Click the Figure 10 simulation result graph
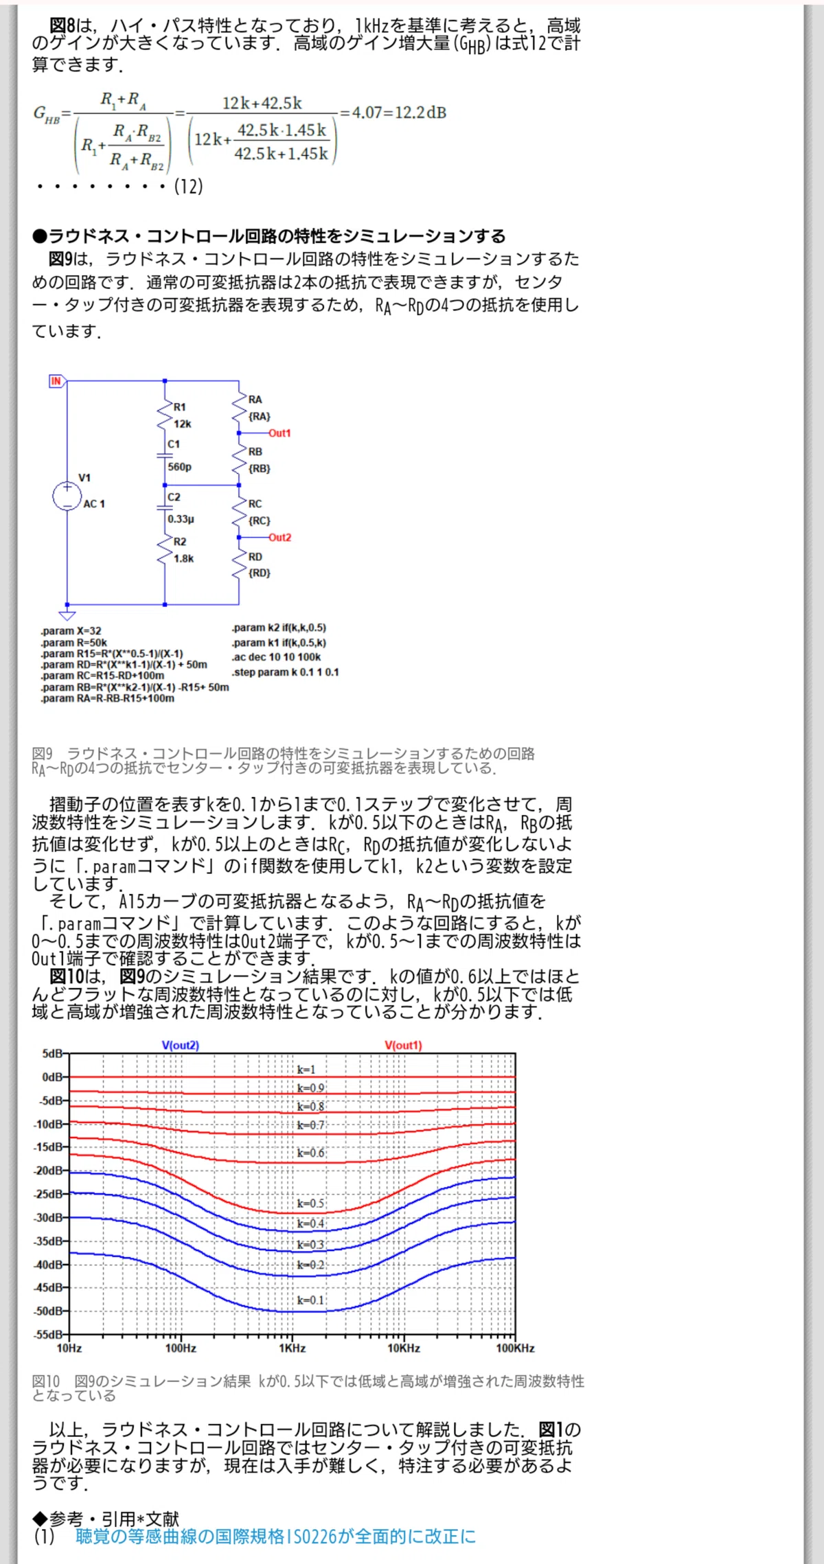 [284, 1196]
